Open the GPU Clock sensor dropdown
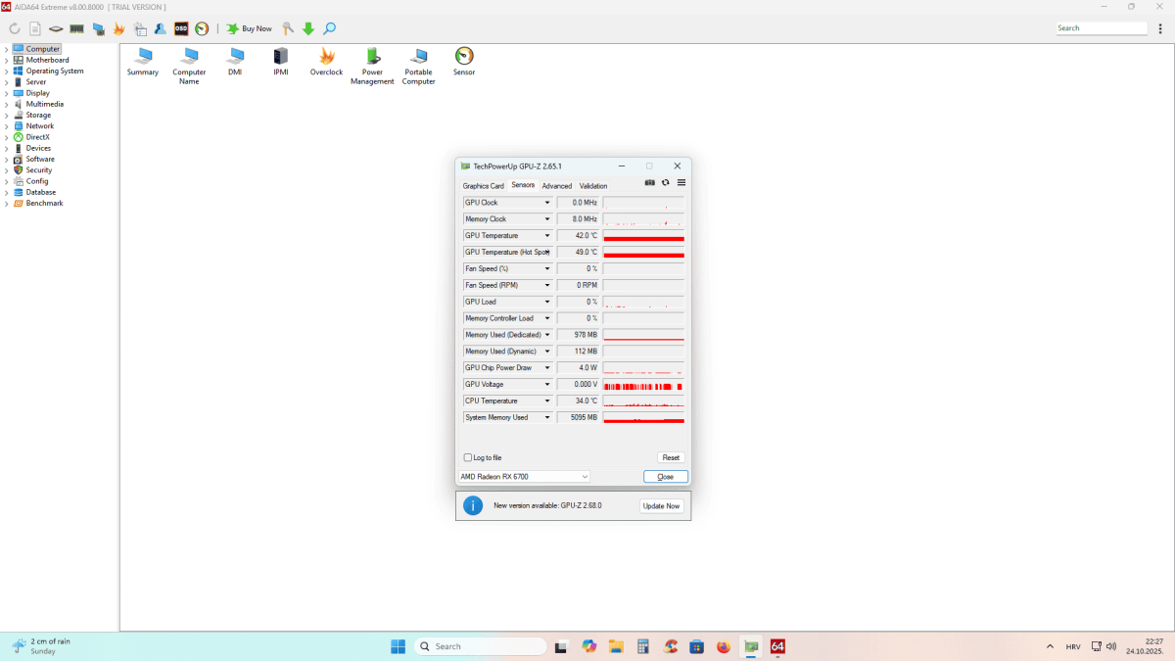Image resolution: width=1175 pixels, height=661 pixels. click(547, 203)
